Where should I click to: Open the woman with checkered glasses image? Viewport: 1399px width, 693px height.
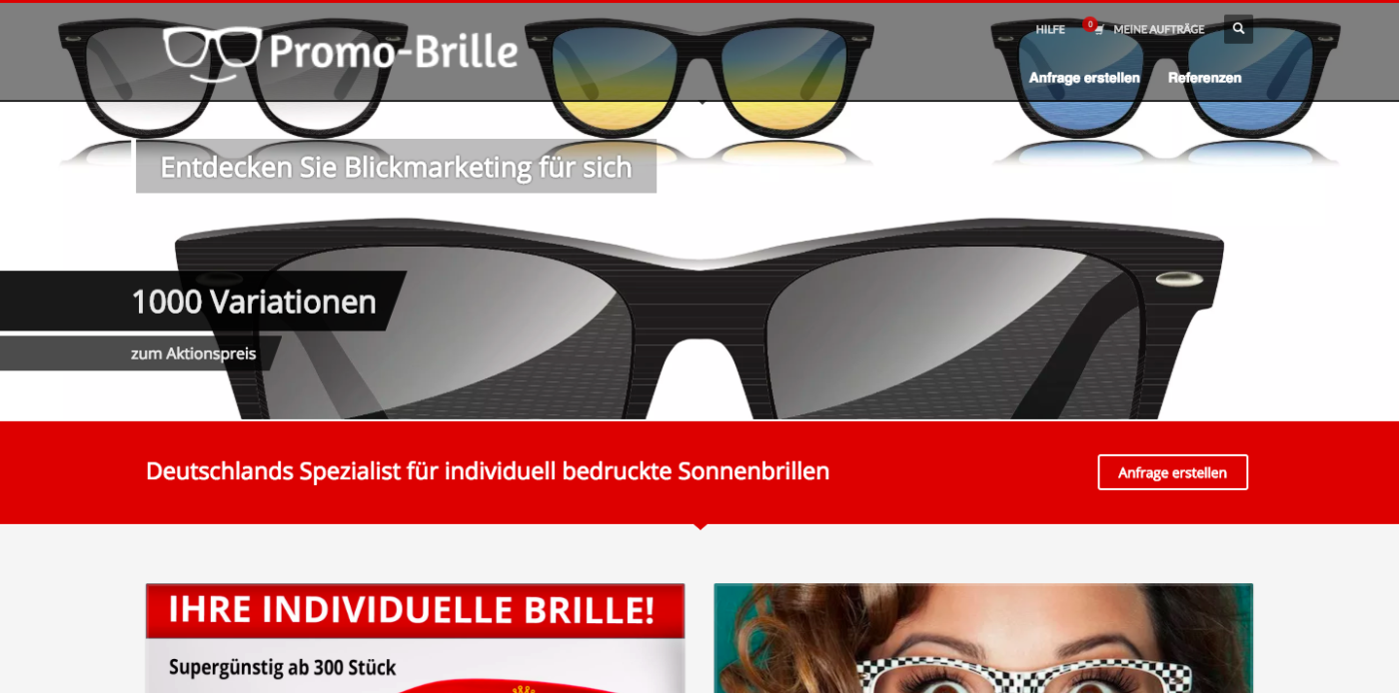[x=983, y=638]
